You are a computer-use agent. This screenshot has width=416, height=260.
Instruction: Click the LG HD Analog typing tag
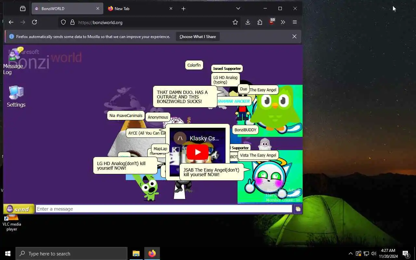click(225, 80)
